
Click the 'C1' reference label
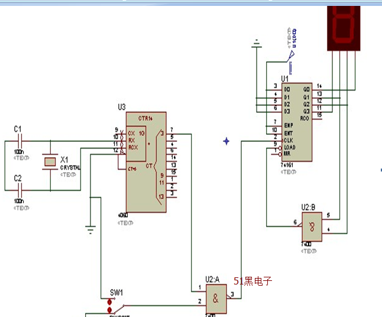pyautogui.click(x=18, y=129)
